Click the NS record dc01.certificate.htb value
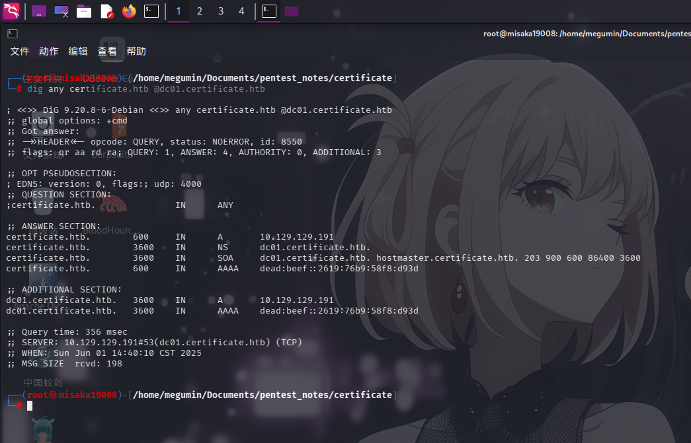This screenshot has height=443, width=691. (x=315, y=247)
